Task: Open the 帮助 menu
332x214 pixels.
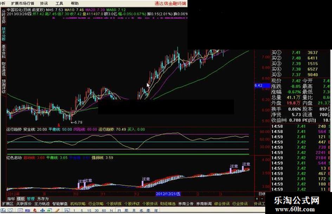Action: (74, 4)
